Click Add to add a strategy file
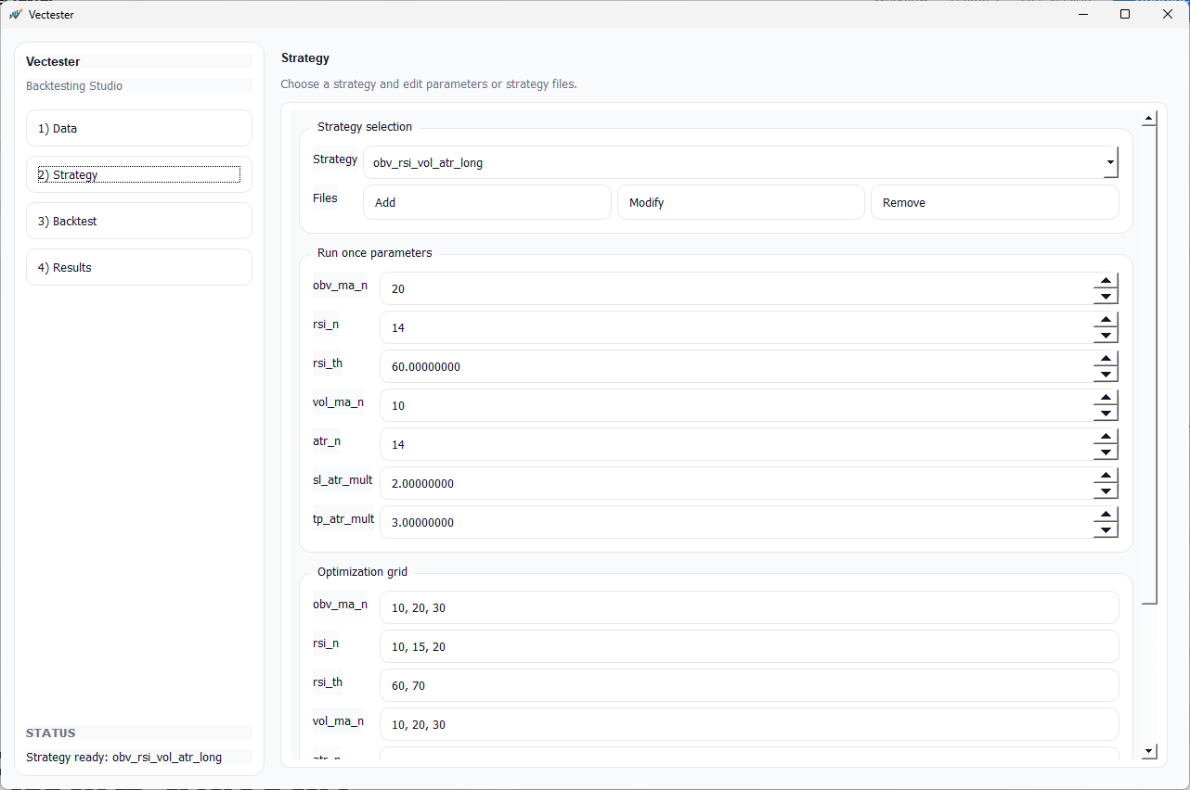Viewport: 1190px width, 790px height. pos(486,202)
